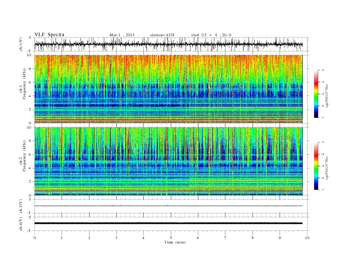Click the "4" kHz tick of ch.2 spectrogram
The image size is (346, 267).
coord(30,168)
